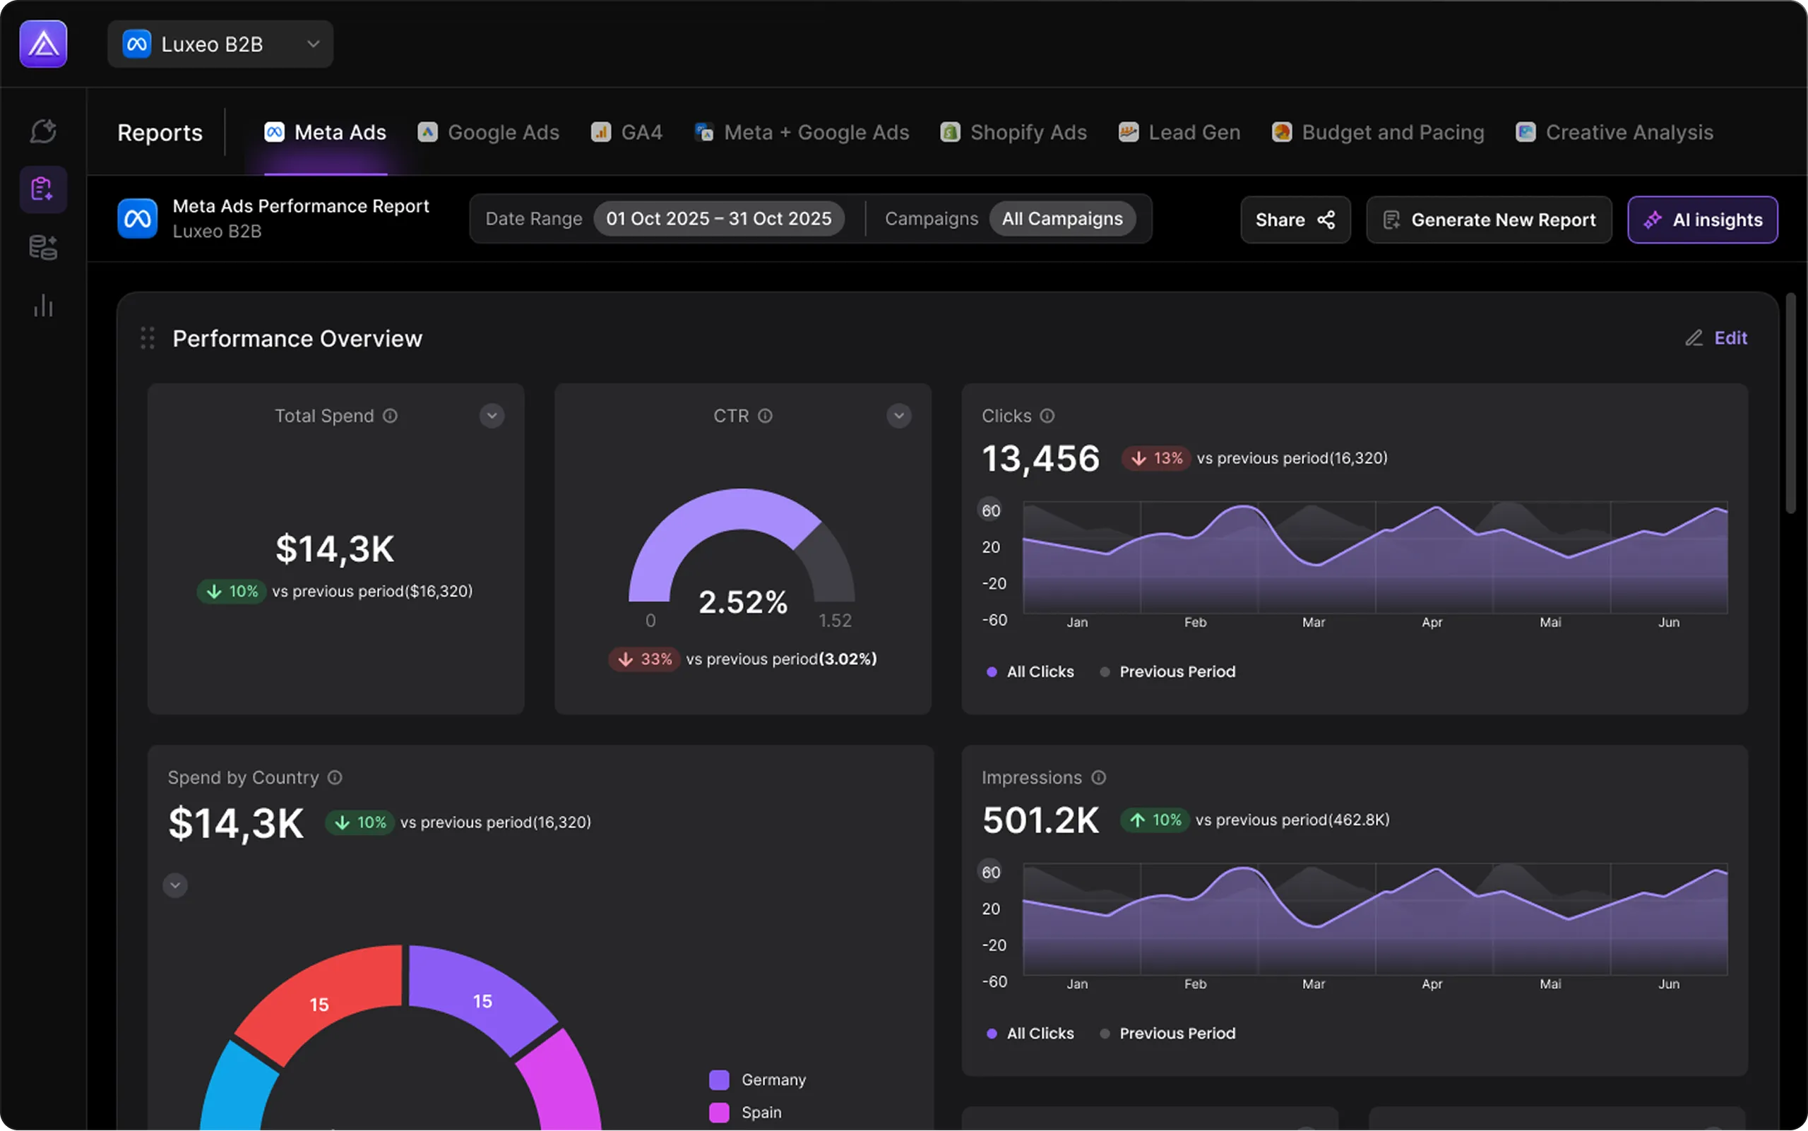This screenshot has width=1808, height=1131.
Task: Expand the Total Spend card chevron
Action: 492,416
